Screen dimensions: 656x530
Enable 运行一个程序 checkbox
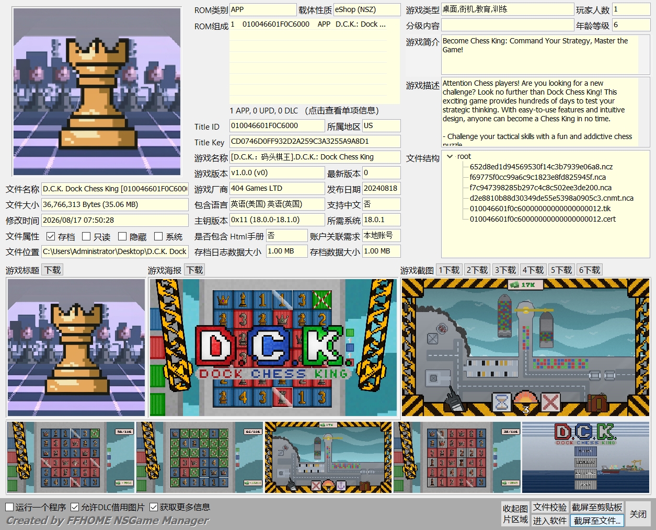(x=9, y=507)
